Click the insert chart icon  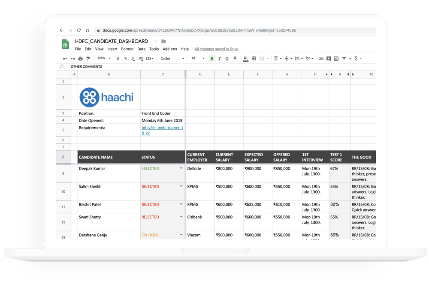[336, 58]
